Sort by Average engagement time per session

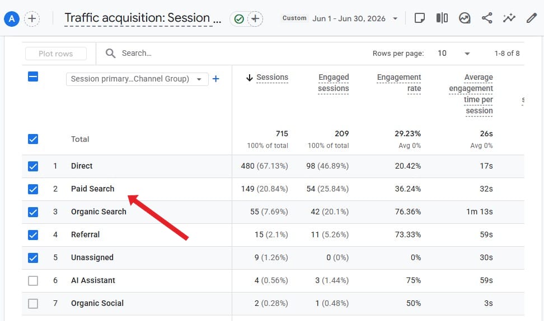click(471, 94)
